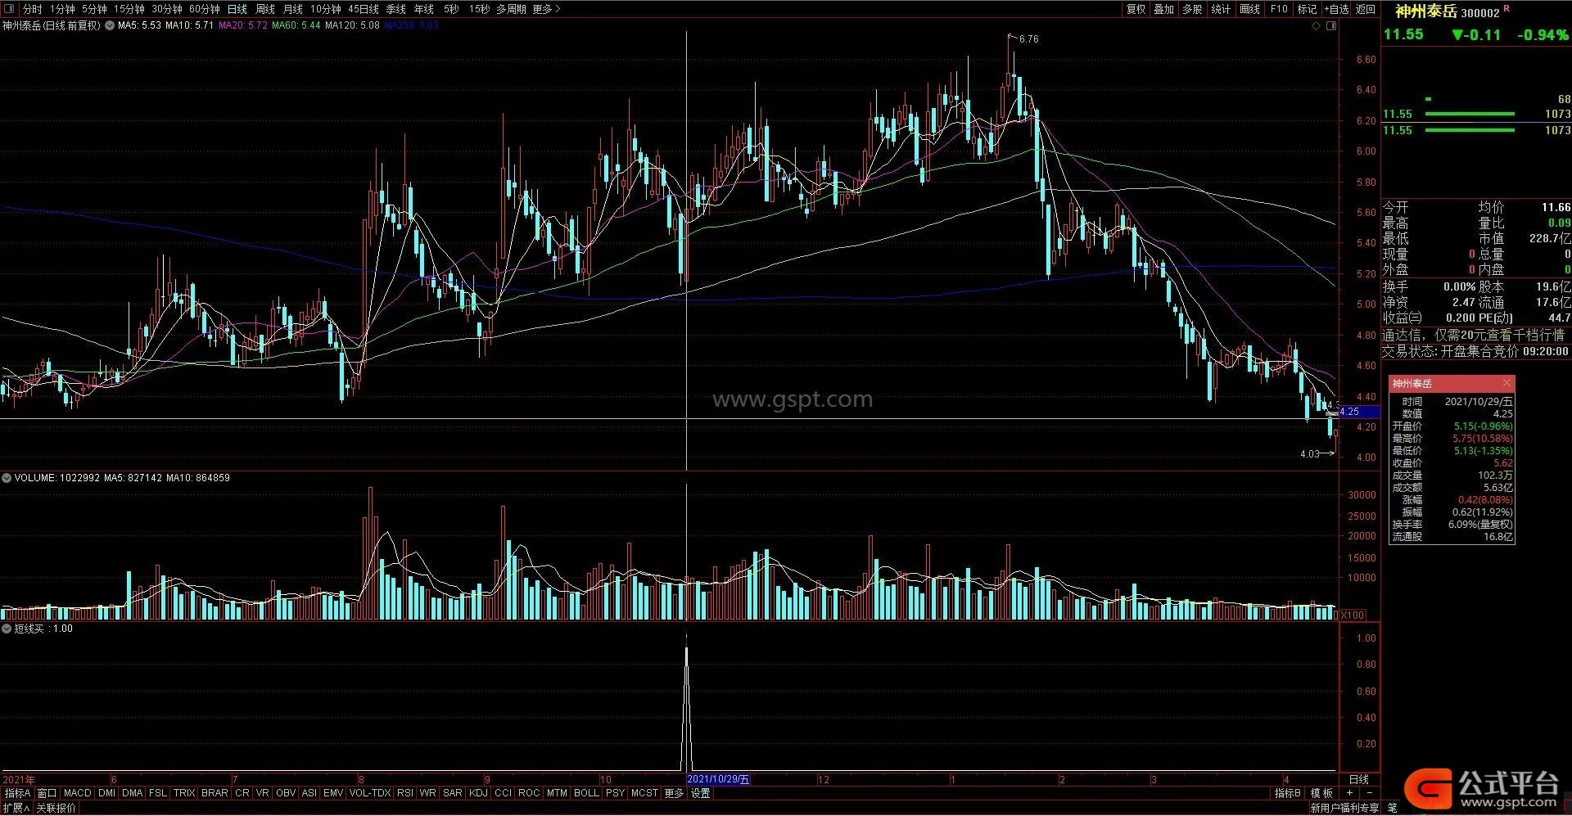Click the 返回 back button
The height and width of the screenshot is (816, 1572).
click(1366, 9)
